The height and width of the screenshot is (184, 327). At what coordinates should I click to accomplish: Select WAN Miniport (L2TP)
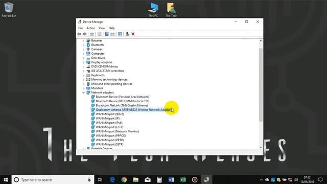click(x=109, y=127)
